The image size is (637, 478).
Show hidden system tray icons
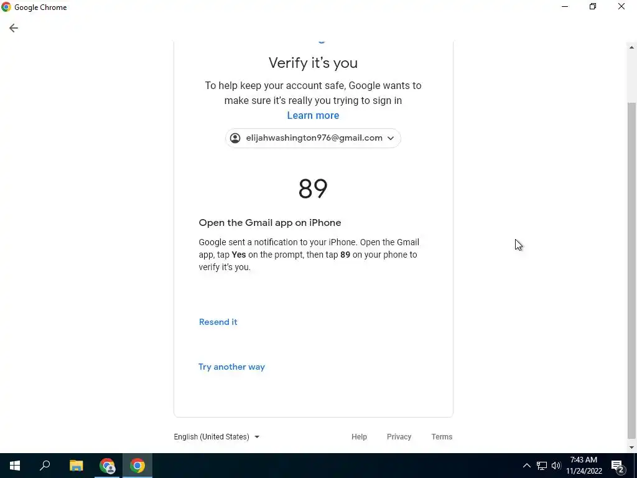point(526,466)
